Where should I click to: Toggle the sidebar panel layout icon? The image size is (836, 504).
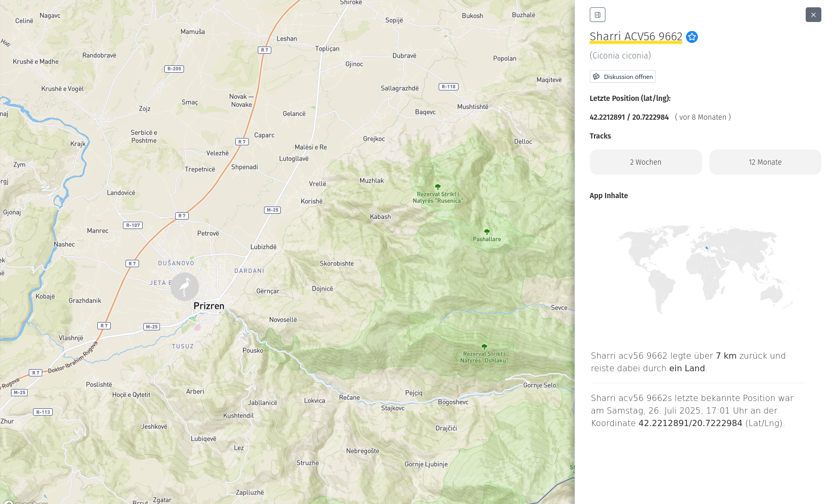tap(597, 15)
